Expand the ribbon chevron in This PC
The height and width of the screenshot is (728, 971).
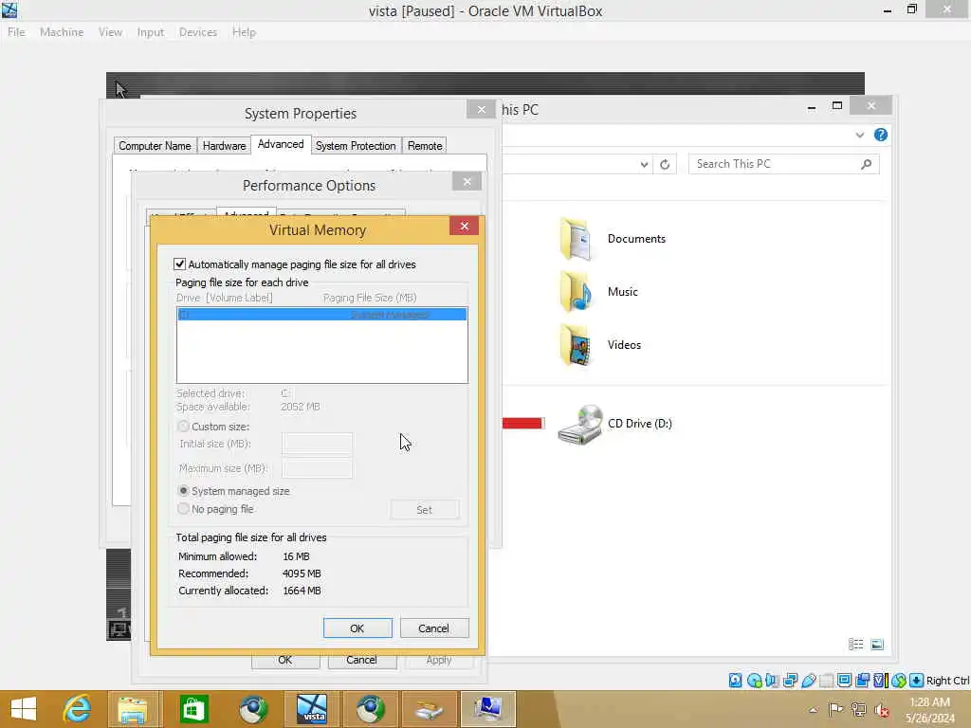859,135
